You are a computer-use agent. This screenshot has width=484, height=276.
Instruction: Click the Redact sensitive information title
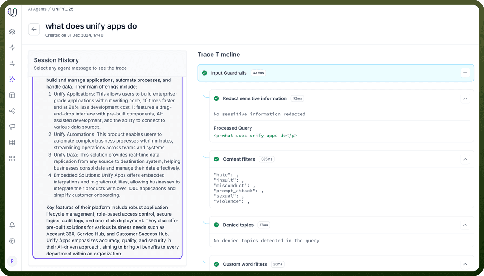[255, 98]
